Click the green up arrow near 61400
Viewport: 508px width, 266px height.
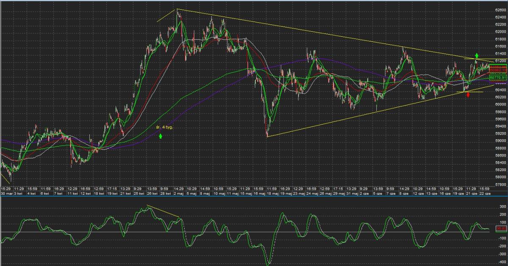pos(477,55)
